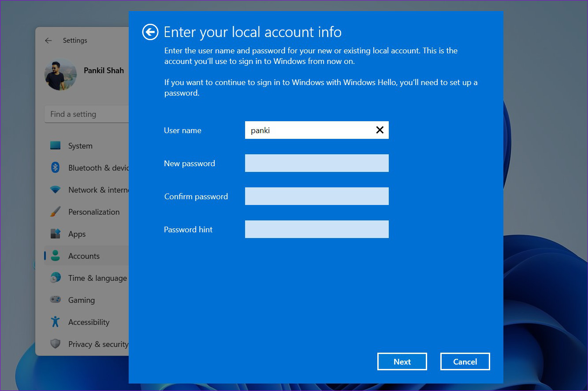Select the Bluetooth icon in Settings sidebar

point(55,168)
